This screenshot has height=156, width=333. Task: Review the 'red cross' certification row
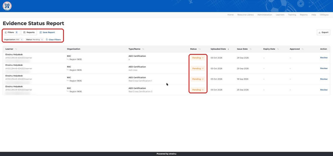pos(324,68)
